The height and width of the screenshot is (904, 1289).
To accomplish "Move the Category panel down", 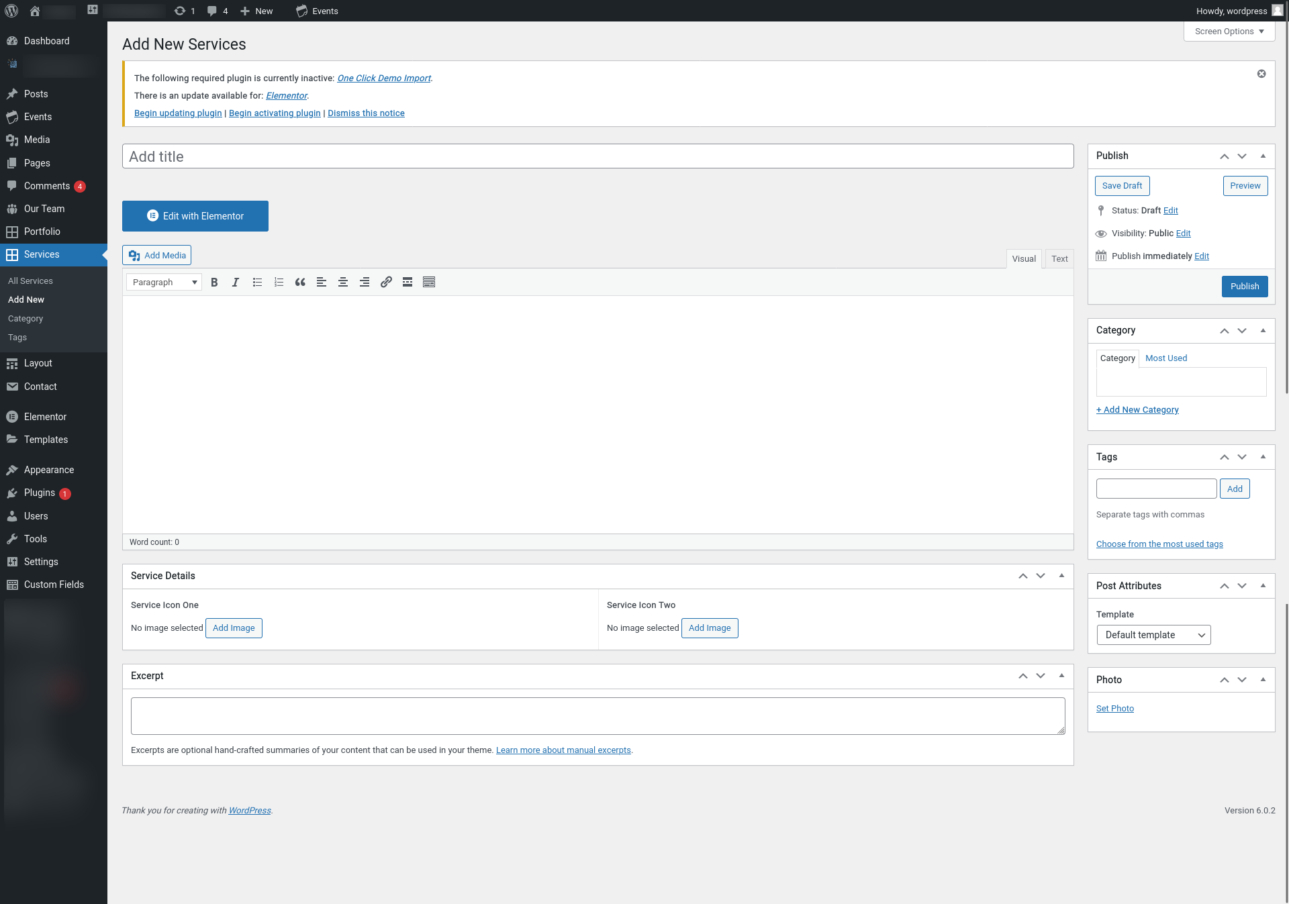I will pos(1242,331).
